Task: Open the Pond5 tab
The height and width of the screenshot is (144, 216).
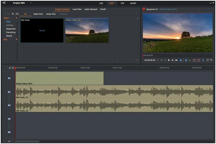Action: [x=103, y=9]
